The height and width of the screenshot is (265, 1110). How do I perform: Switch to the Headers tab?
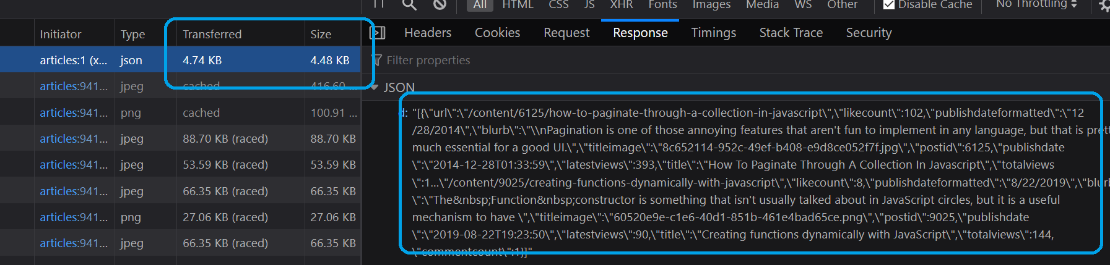pos(428,33)
